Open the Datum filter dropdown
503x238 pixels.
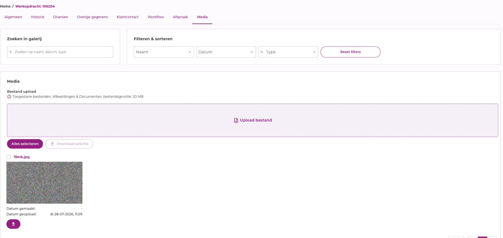(x=226, y=52)
